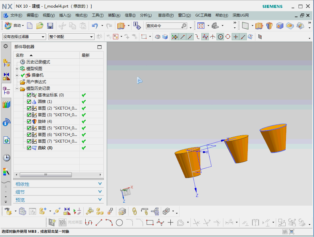The width and height of the screenshot is (314, 237).
Task: Open the Web Browser sidebar icon
Action: point(6,140)
